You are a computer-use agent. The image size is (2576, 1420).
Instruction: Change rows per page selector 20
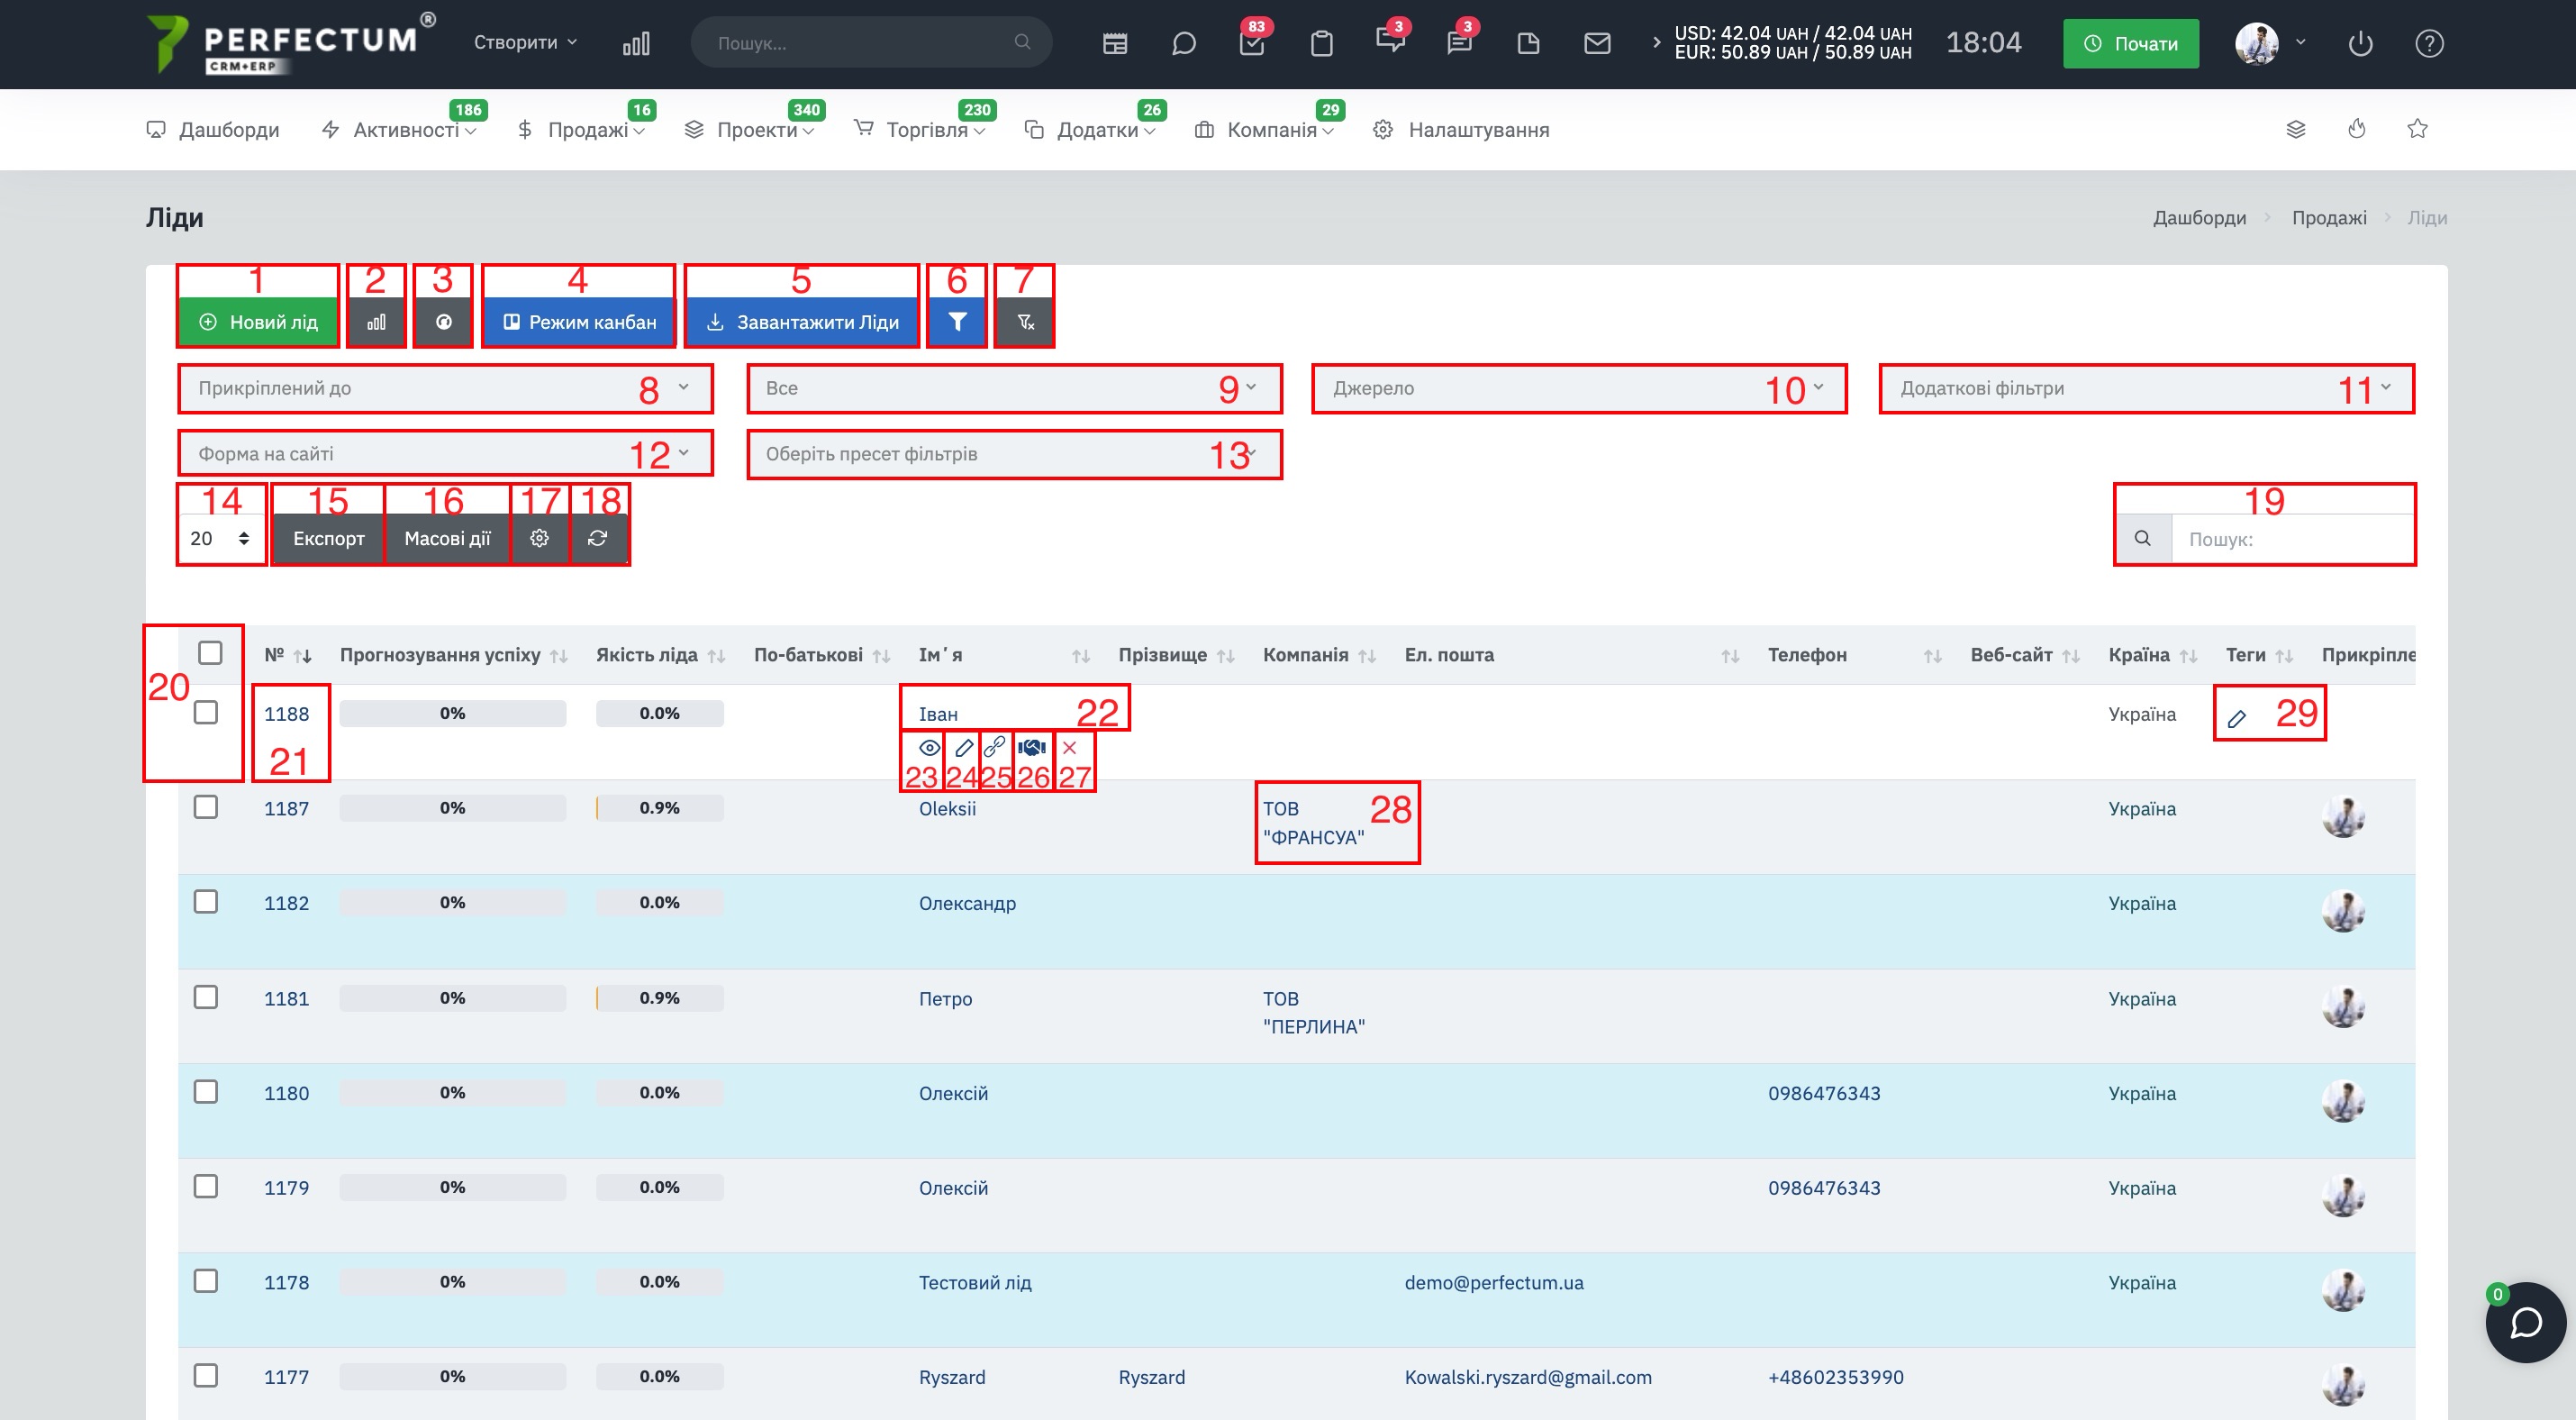(221, 538)
